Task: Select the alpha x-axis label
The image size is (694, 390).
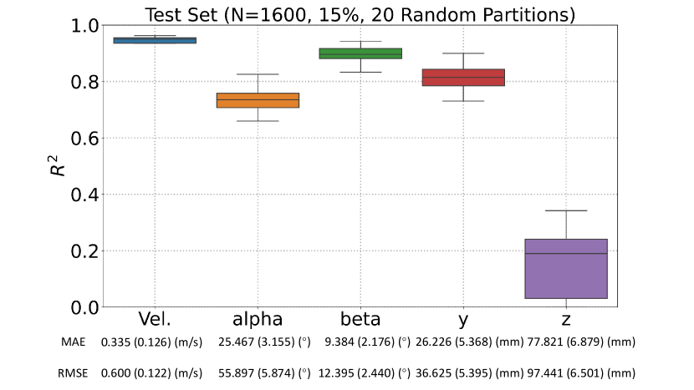Action: (258, 320)
